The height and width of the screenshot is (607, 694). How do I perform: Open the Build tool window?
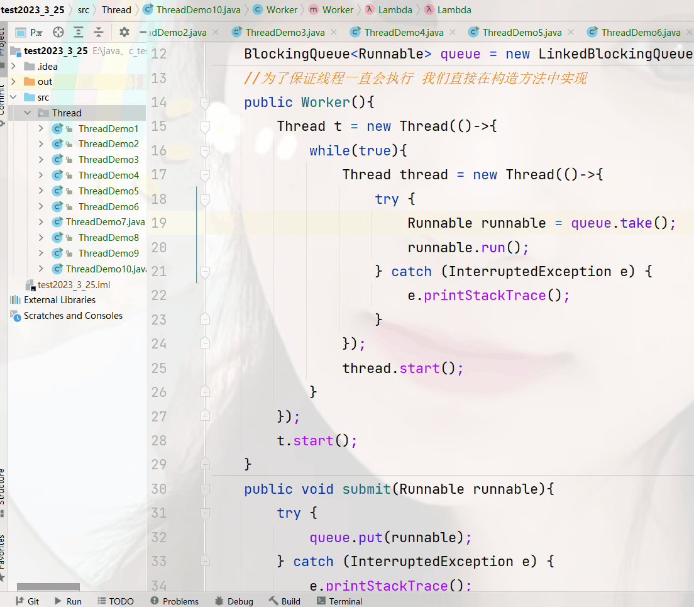(x=285, y=601)
